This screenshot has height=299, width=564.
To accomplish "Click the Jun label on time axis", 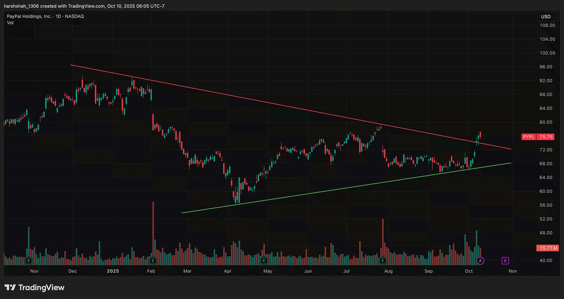I will (x=308, y=271).
